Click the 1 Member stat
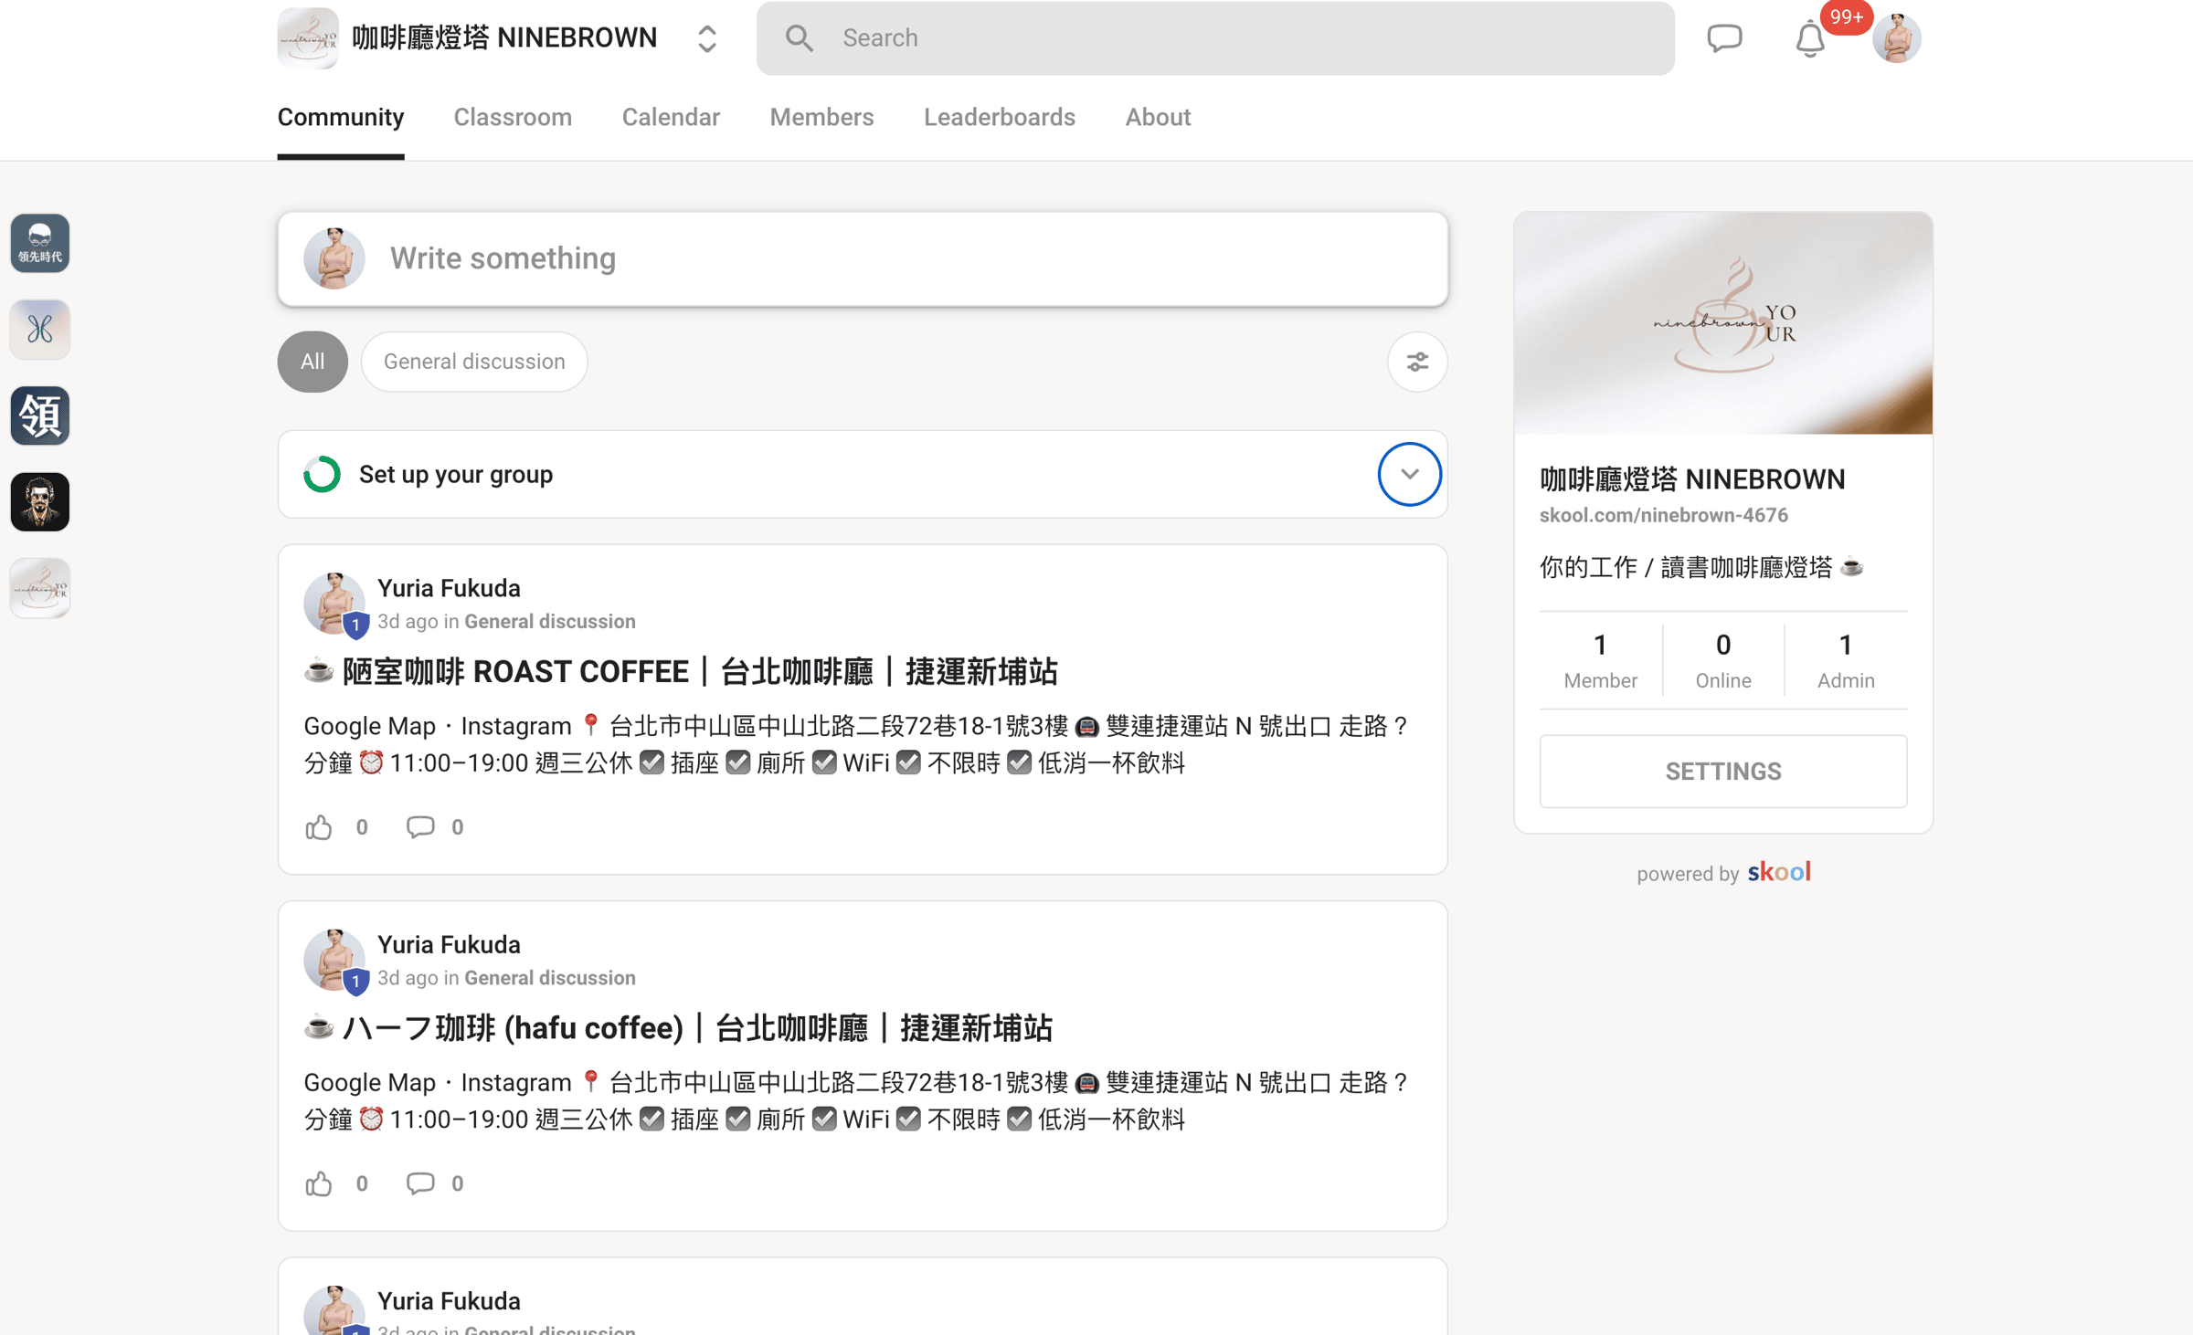 [x=1600, y=660]
